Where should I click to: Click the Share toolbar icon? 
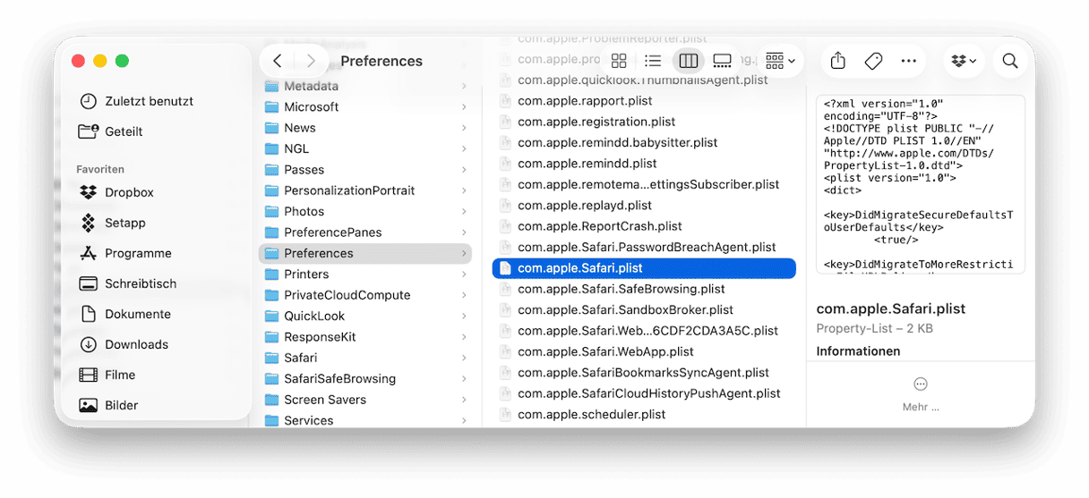(837, 61)
